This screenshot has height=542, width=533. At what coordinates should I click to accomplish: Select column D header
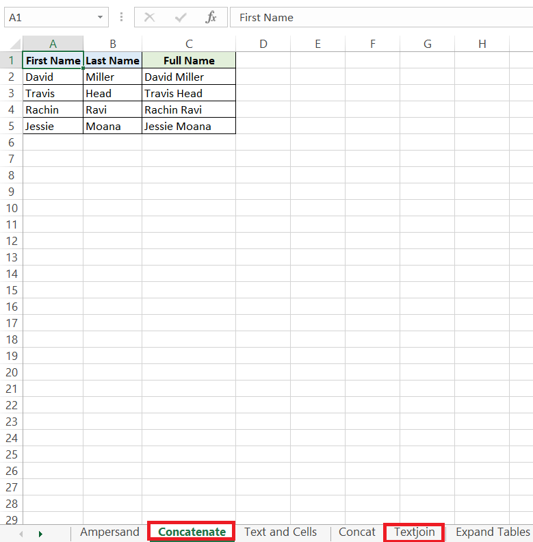[x=263, y=44]
